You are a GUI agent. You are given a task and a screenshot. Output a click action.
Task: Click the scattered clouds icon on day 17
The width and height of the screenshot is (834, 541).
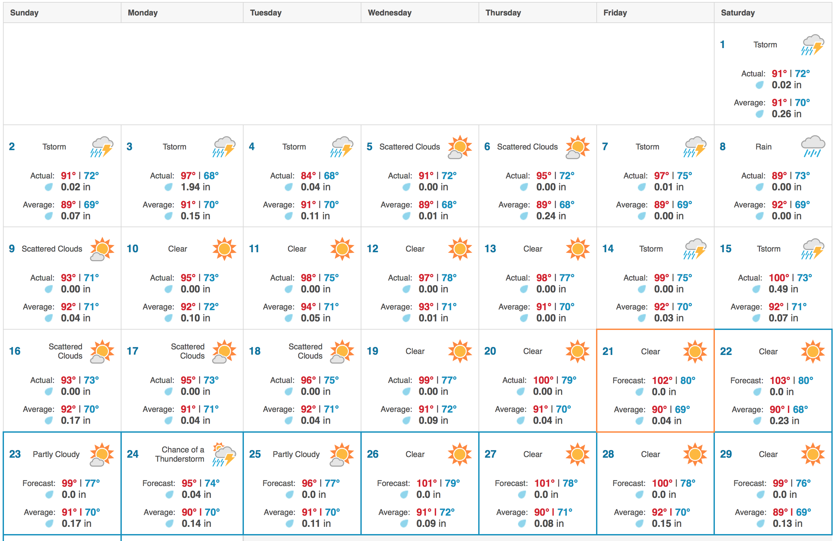(224, 351)
